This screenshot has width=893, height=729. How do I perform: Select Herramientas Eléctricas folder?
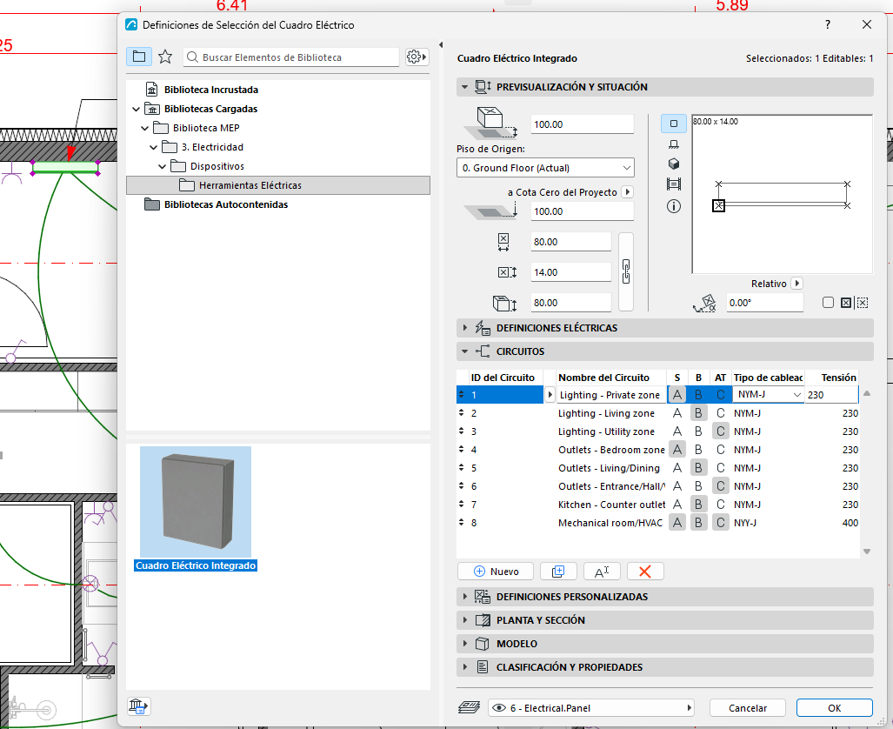tap(278, 185)
